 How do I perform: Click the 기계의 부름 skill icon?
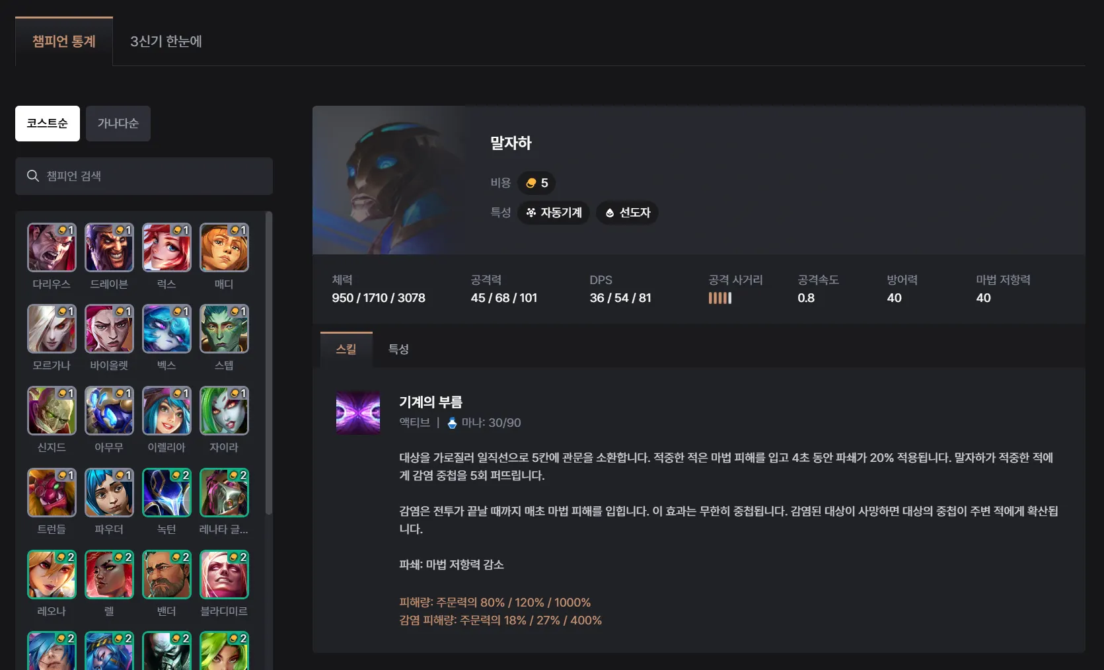(x=358, y=413)
